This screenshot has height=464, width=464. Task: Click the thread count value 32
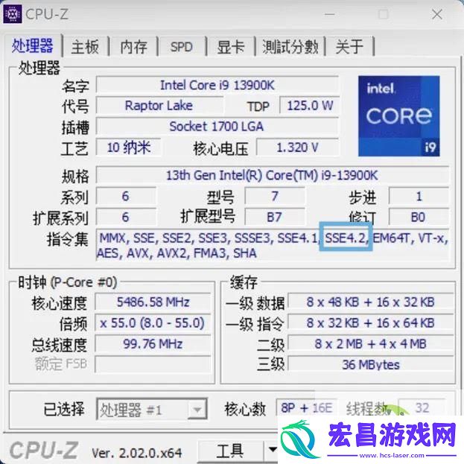(422, 408)
